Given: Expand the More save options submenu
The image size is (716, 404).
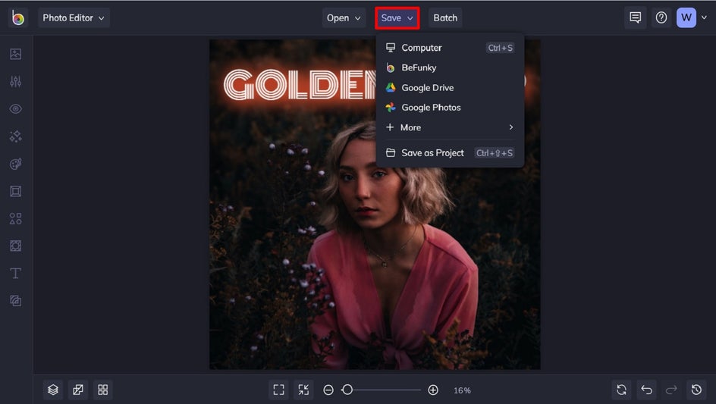Looking at the screenshot, I should 450,127.
